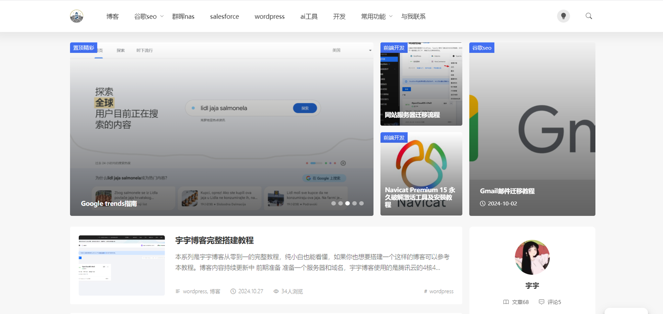The image size is (663, 314).
Task: Click the 2024-10-02 date text
Action: (x=502, y=203)
